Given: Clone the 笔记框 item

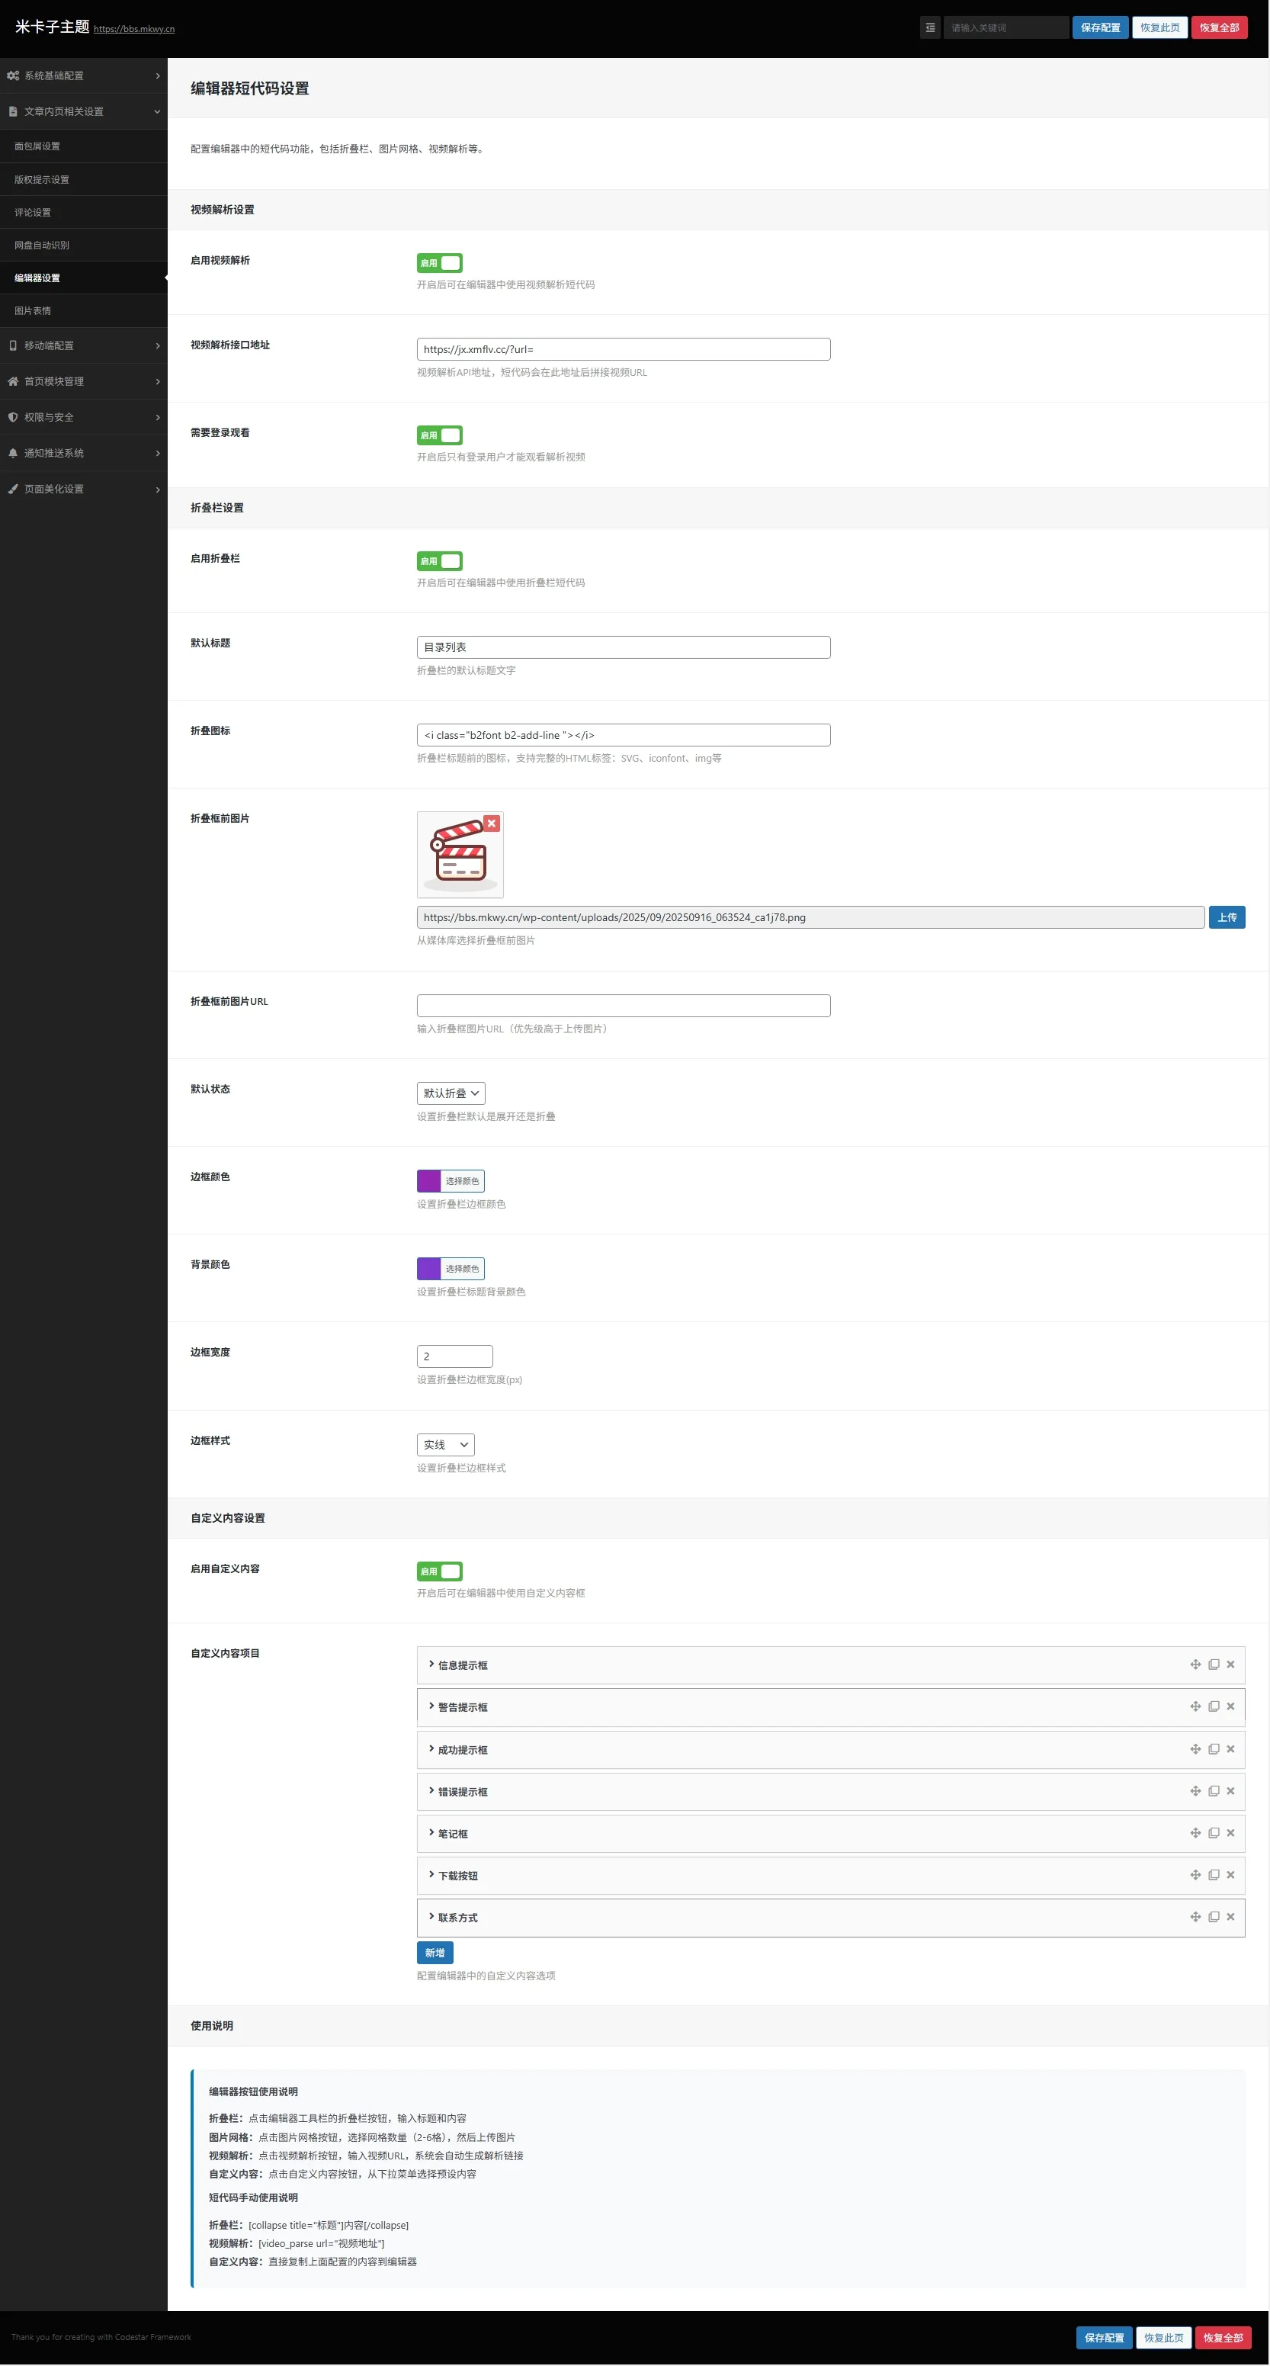Looking at the screenshot, I should (1213, 1832).
